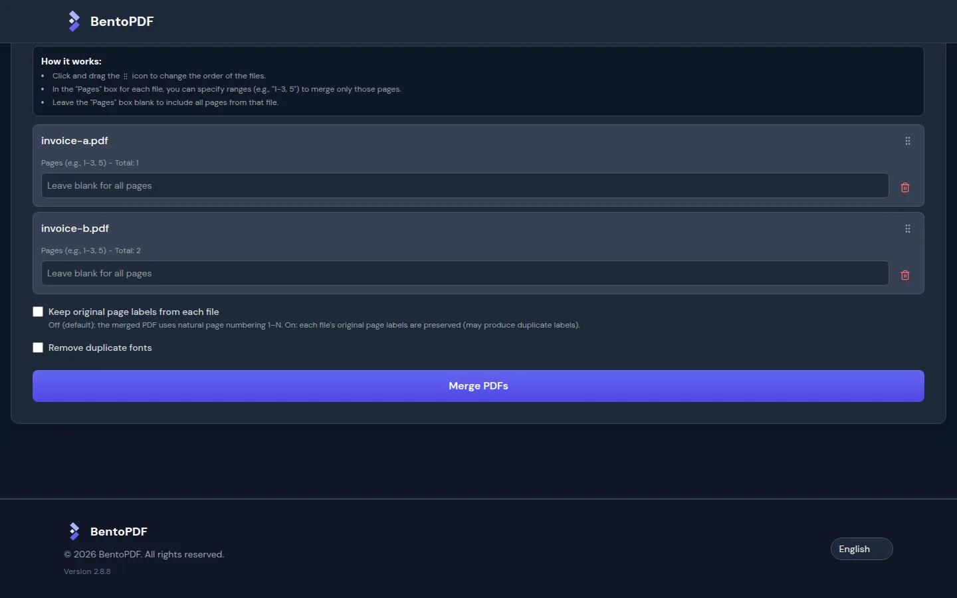Click the 'Keep original page labels from each file' label
This screenshot has height=598, width=957.
(134, 312)
